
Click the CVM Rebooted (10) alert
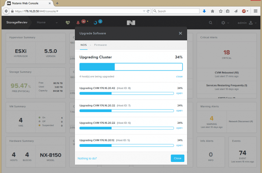coord(227,72)
